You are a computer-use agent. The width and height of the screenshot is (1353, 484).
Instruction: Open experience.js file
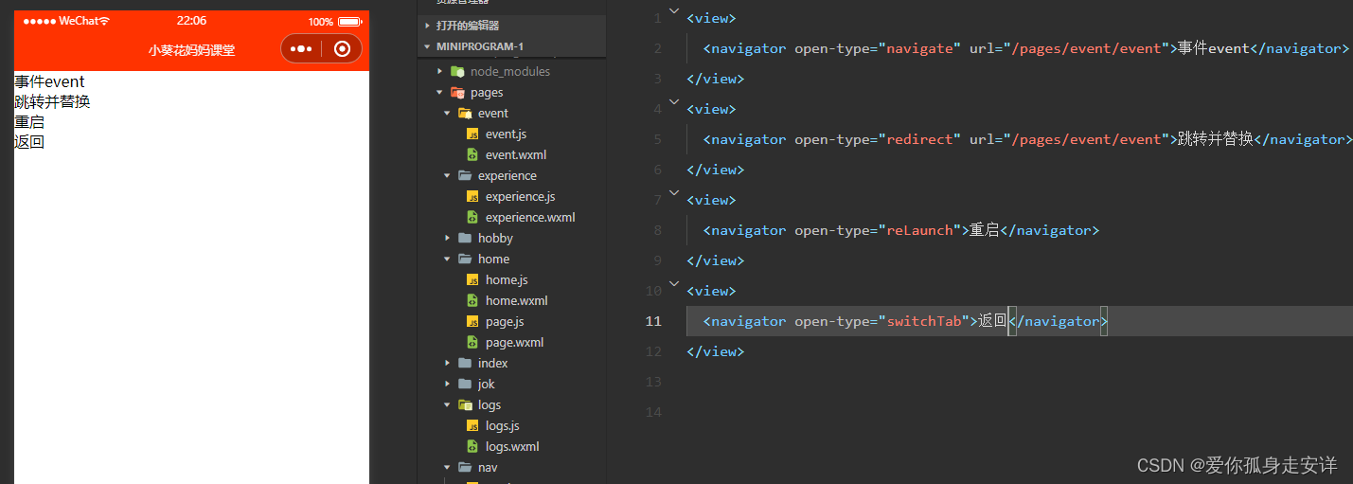coord(520,196)
